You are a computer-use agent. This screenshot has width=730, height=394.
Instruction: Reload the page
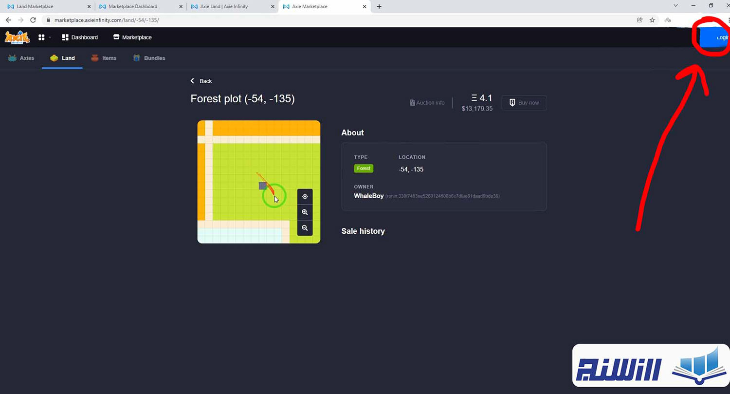33,20
